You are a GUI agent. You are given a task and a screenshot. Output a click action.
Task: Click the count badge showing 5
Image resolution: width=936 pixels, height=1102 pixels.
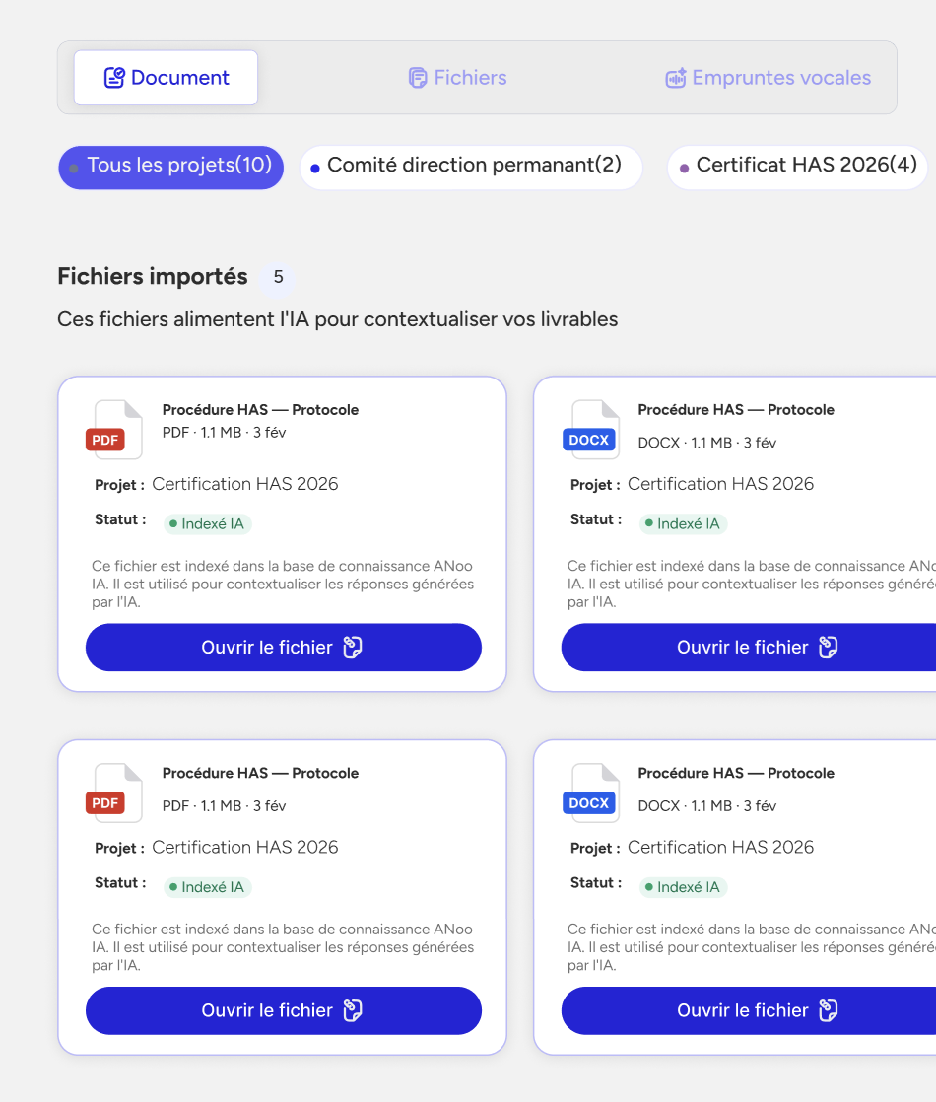point(278,277)
